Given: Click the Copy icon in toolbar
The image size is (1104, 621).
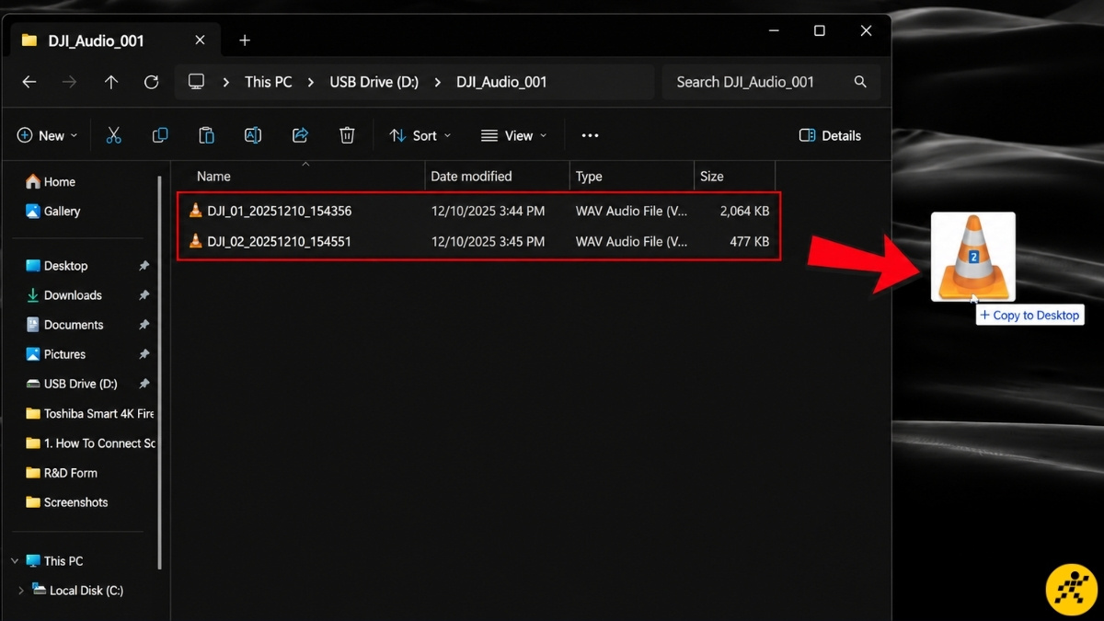Looking at the screenshot, I should click(160, 135).
